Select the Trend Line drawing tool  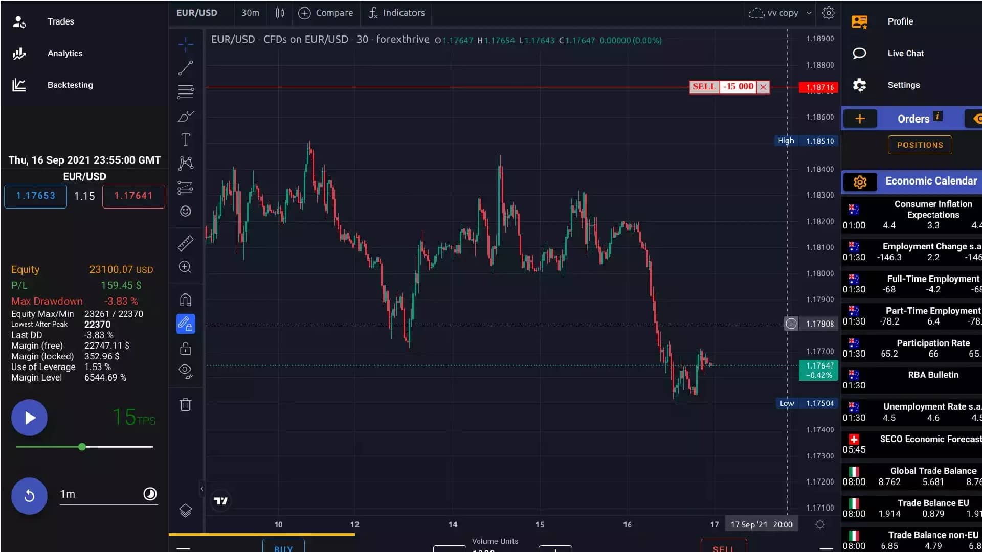tap(185, 68)
